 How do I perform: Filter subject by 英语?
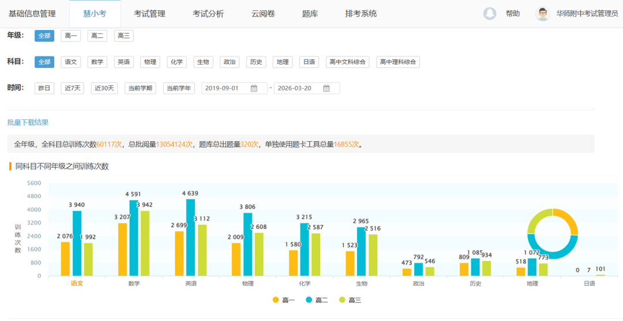click(x=124, y=62)
